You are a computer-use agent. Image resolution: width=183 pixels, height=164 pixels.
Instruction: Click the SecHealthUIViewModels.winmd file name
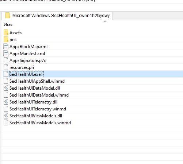tap(40, 123)
